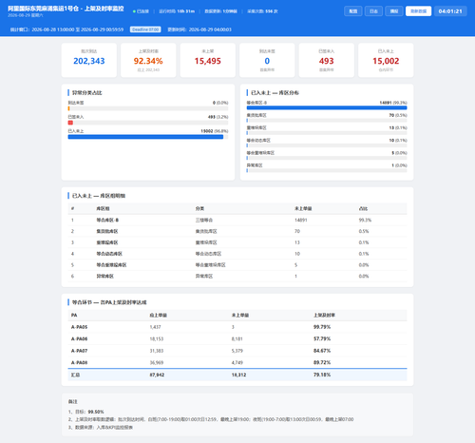Click the orange 0 (0.0%) bar in 异常分类占比
Screen dimensions: 475x443
pos(148,108)
